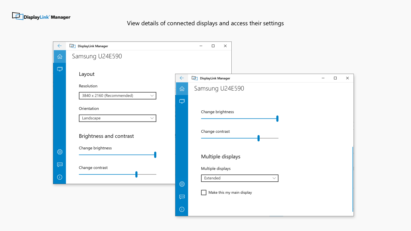The image size is (411, 231).
Task: Enable Make this my main display
Action: [204, 192]
